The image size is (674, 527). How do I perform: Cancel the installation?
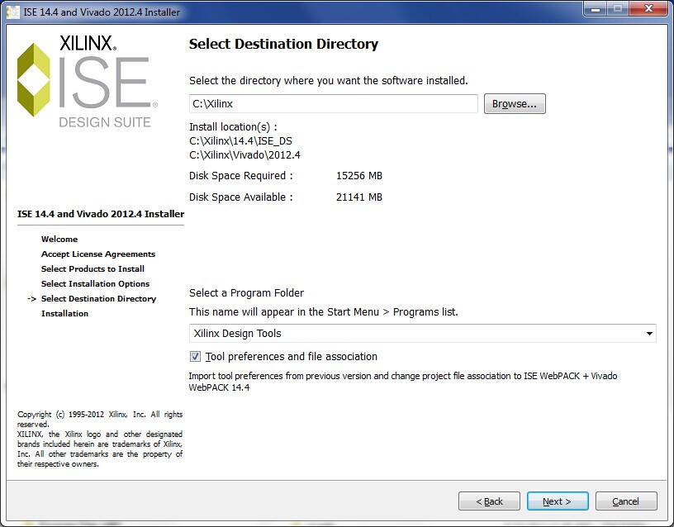[x=625, y=501]
